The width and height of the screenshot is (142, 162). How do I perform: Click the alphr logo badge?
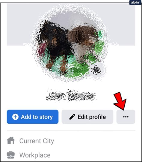135,2
